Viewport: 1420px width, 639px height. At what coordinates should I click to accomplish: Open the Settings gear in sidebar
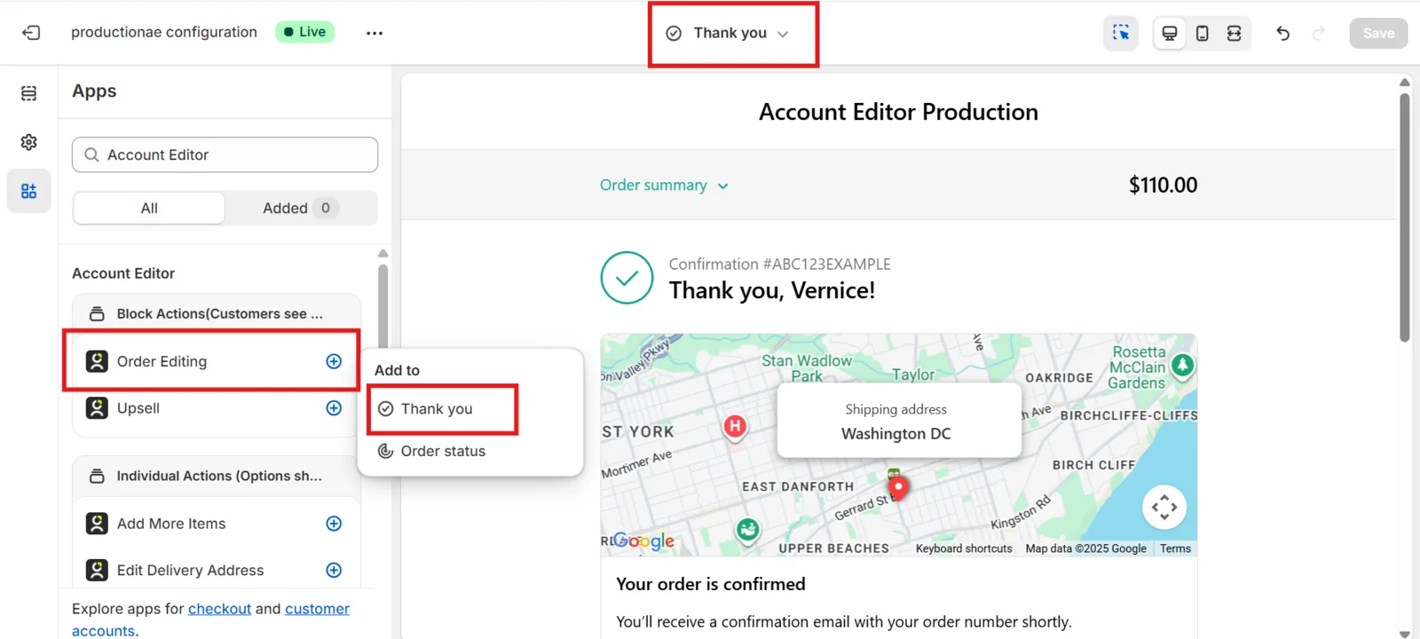tap(29, 142)
